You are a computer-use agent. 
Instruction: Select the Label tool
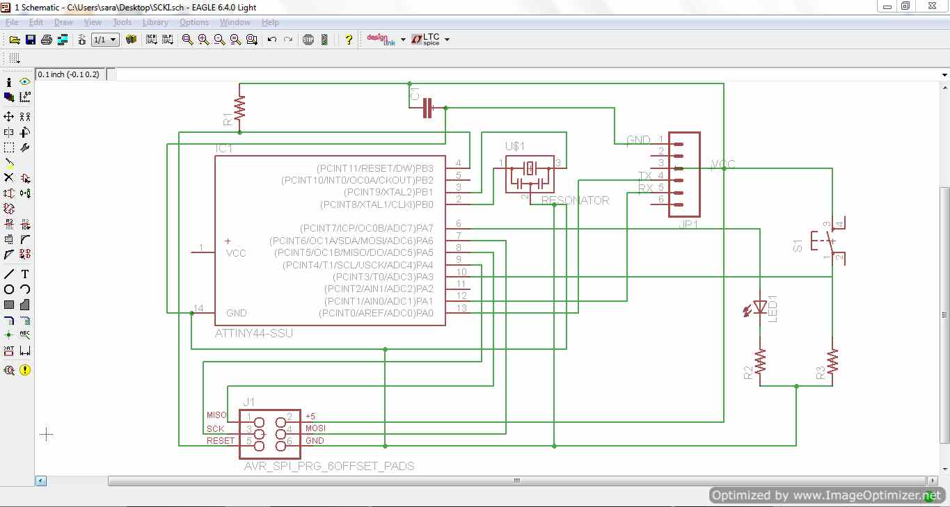[25, 335]
